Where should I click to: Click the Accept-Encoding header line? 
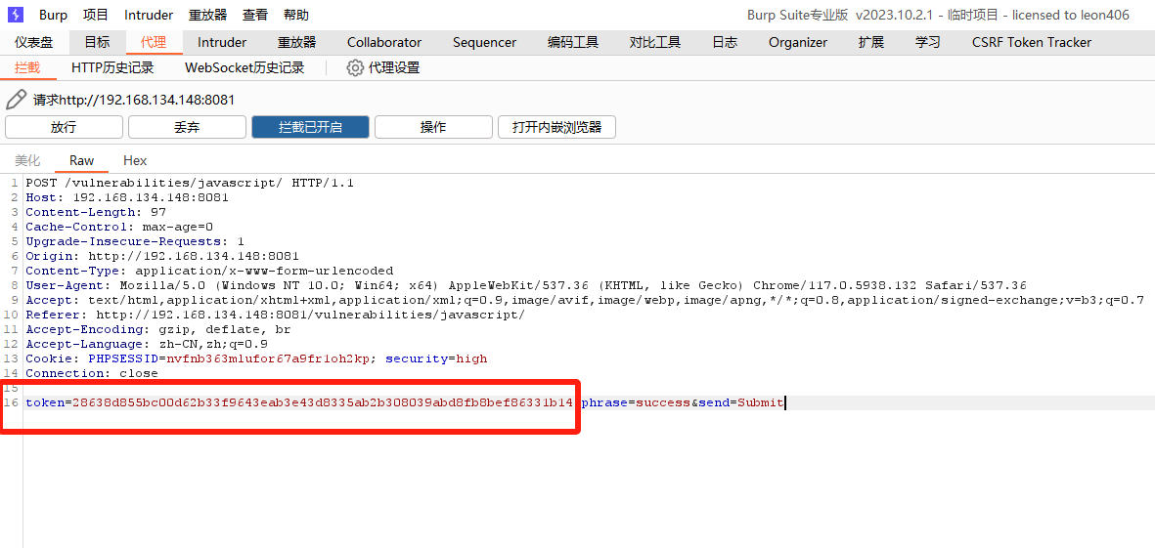pyautogui.click(x=158, y=329)
